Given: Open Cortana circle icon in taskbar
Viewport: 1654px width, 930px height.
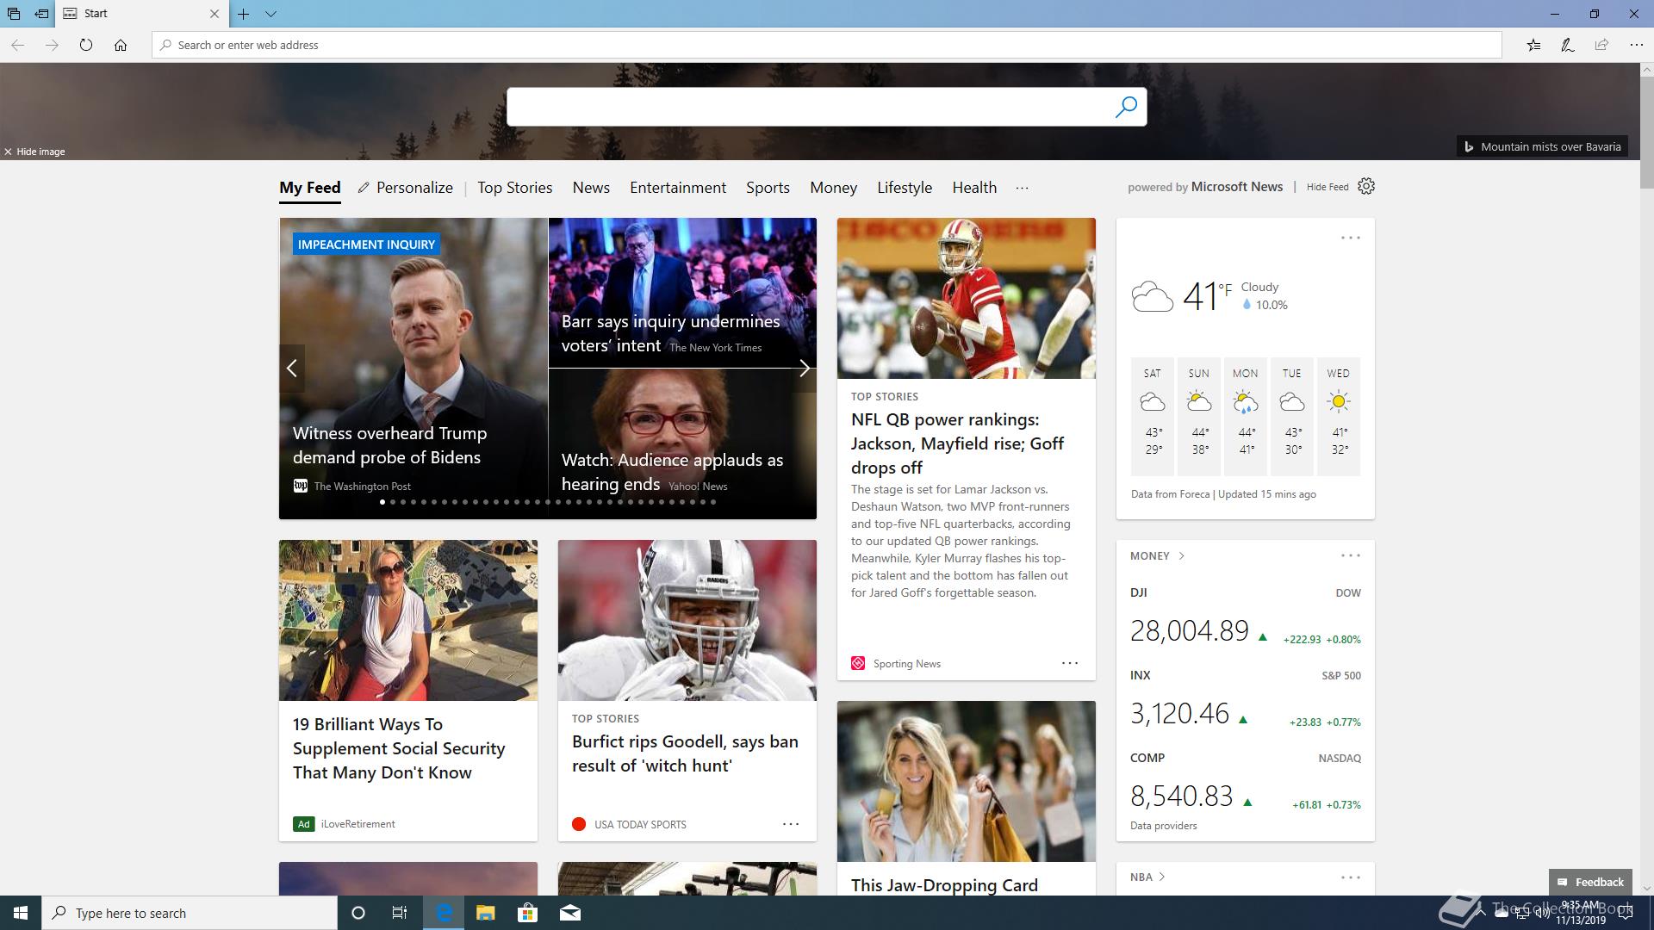Looking at the screenshot, I should click(x=358, y=913).
